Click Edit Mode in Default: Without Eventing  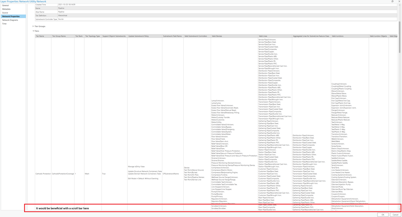click(143, 179)
